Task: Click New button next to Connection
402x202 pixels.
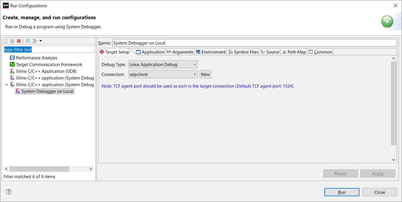Action: pos(205,75)
